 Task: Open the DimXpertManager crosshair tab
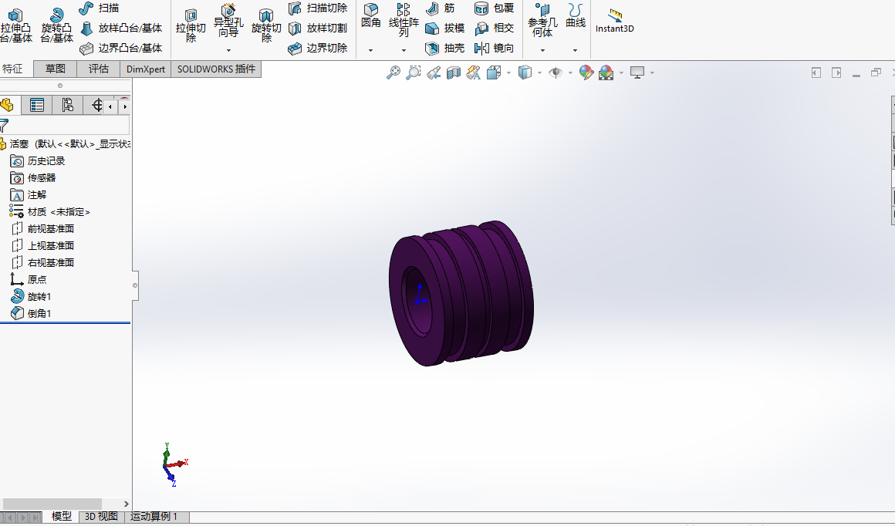(x=96, y=105)
